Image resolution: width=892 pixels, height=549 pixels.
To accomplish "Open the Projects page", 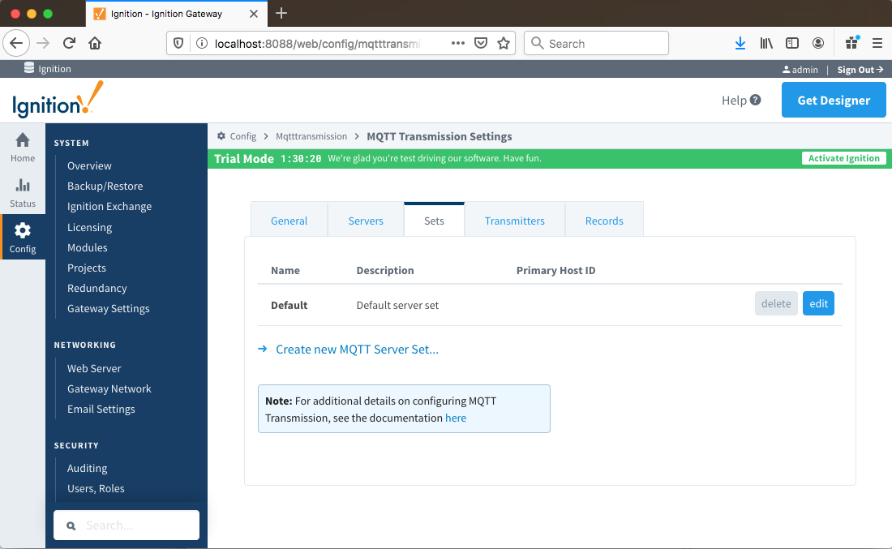I will point(87,268).
